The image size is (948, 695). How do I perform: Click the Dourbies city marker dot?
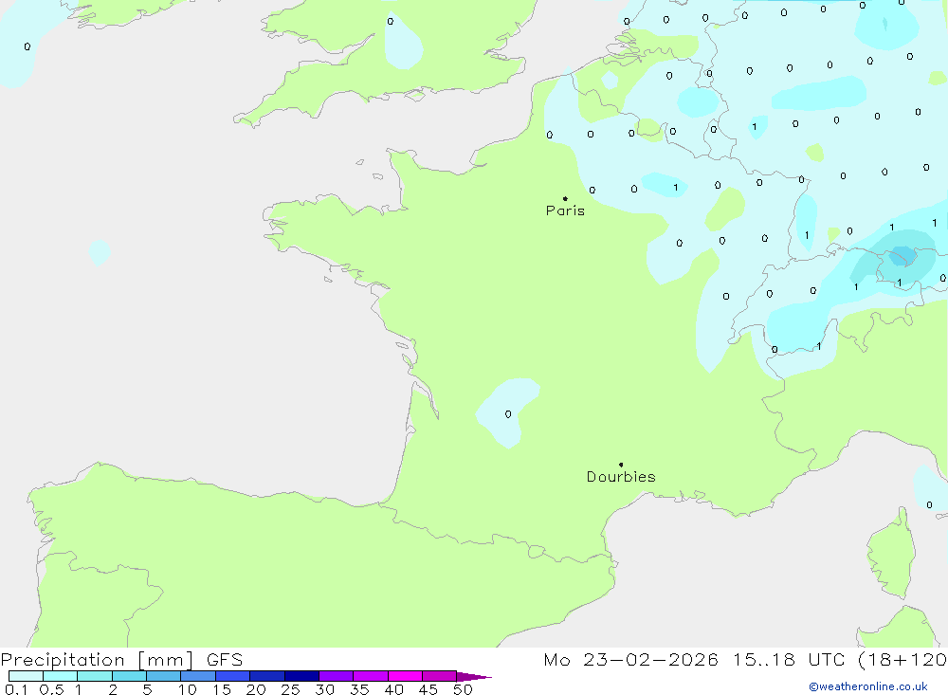pyautogui.click(x=621, y=465)
